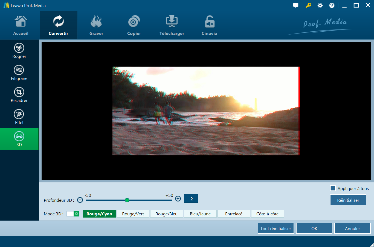
Task: Click the 3D glasses icon
Action: [19, 136]
